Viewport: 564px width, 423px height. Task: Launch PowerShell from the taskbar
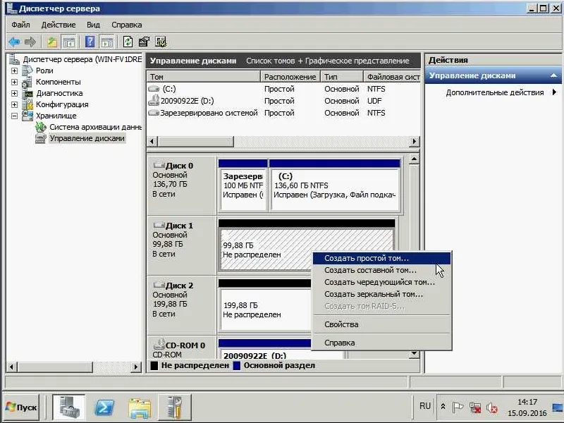[104, 408]
